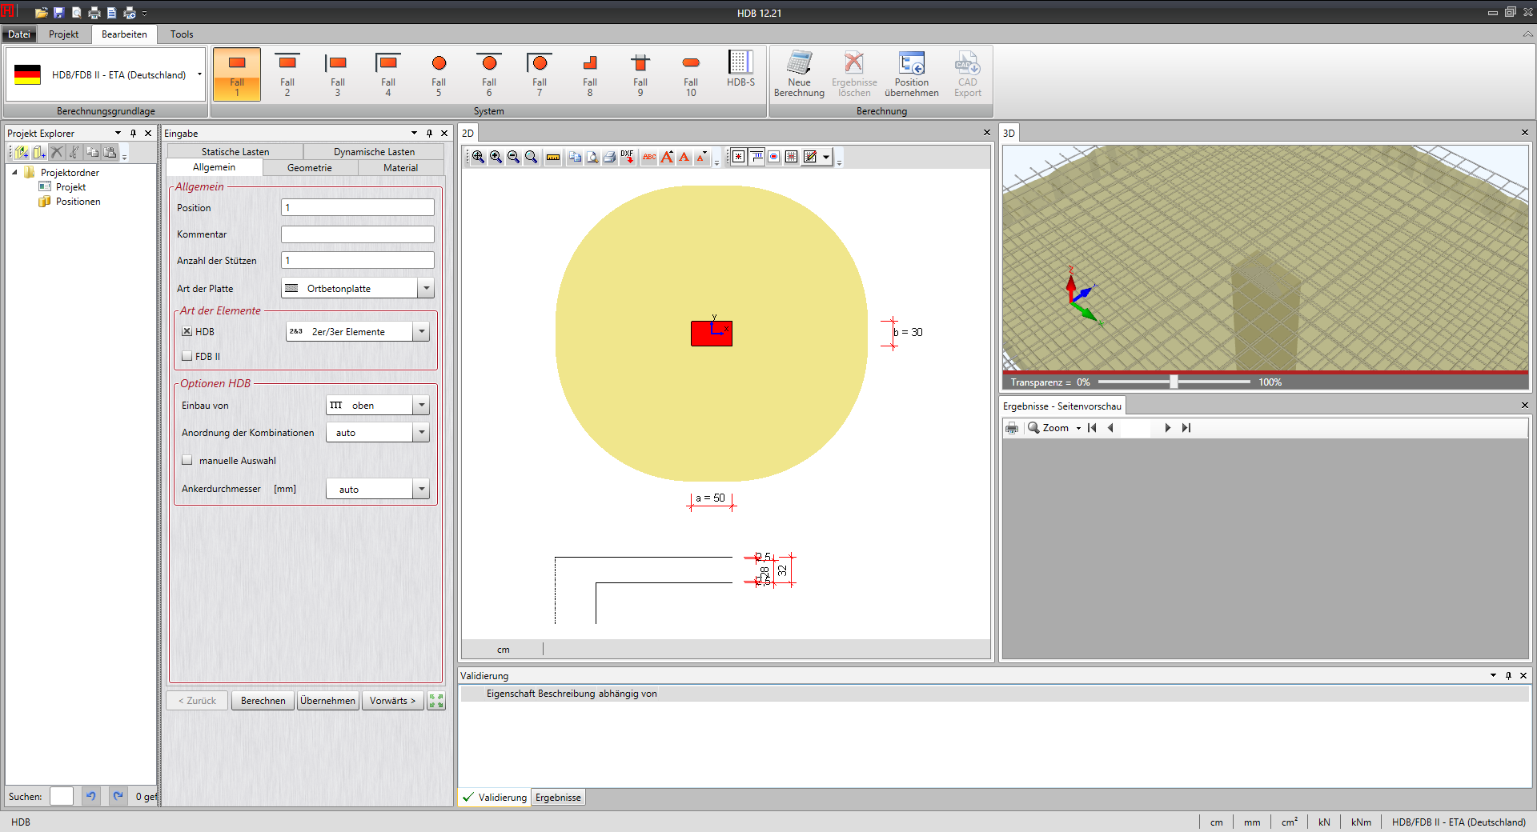Open quick access toolbar customize arrow
This screenshot has height=832, width=1537.
[145, 13]
